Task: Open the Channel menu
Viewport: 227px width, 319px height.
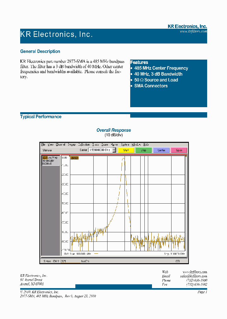Action: (61, 144)
